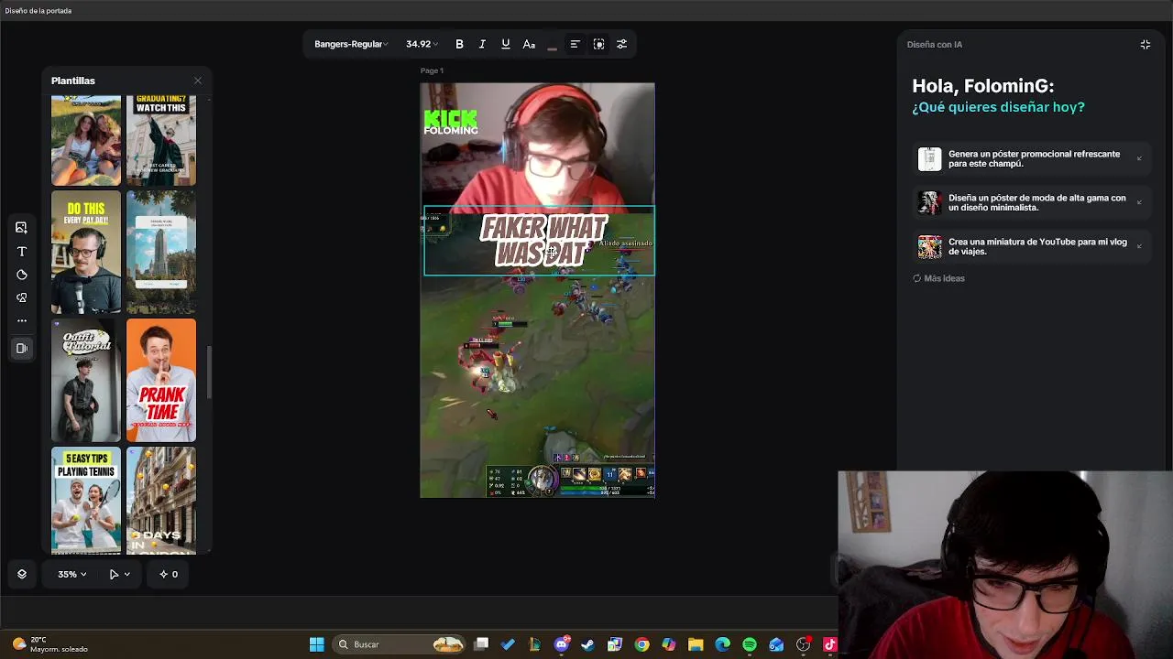Image resolution: width=1173 pixels, height=659 pixels.
Task: Toggle underline formatting
Action: pos(505,44)
